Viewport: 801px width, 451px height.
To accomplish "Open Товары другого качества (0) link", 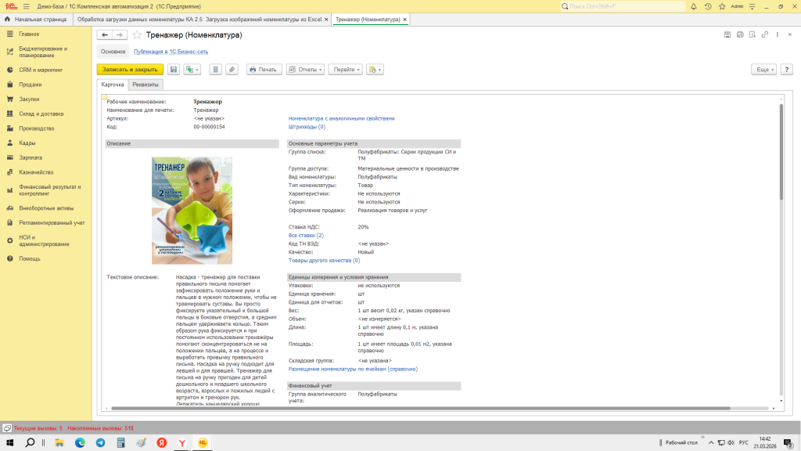I will pyautogui.click(x=324, y=261).
